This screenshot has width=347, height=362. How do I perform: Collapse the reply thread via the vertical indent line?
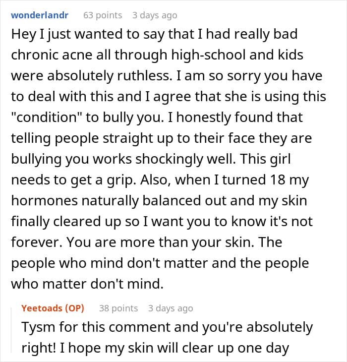[x=11, y=330]
